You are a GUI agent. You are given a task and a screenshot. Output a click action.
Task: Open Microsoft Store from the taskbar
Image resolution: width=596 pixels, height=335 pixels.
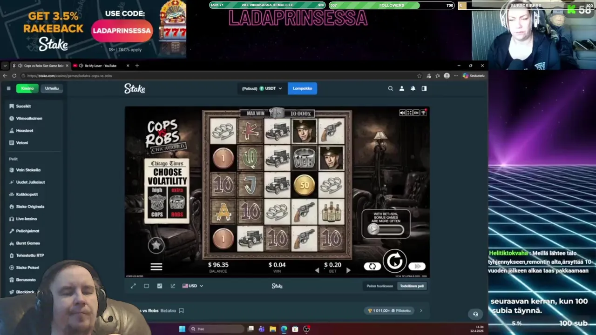(x=295, y=329)
